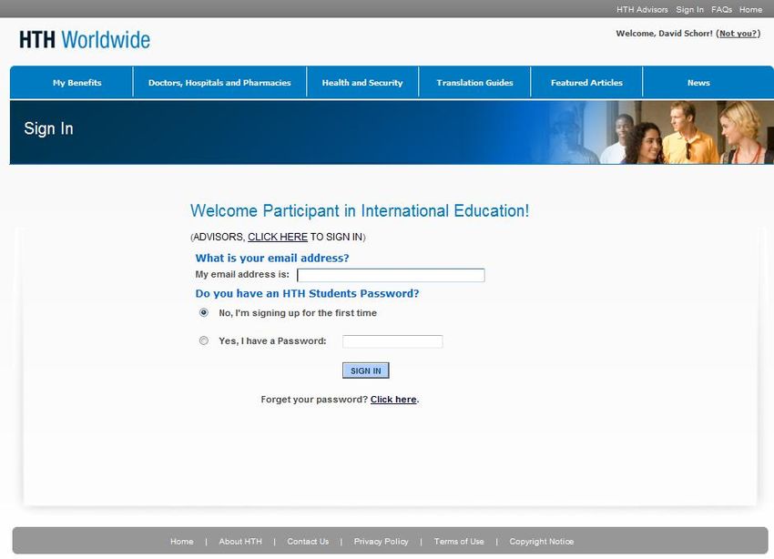Click the 'Sign In' banner title
Viewport: 774px width, 559px height.
48,128
